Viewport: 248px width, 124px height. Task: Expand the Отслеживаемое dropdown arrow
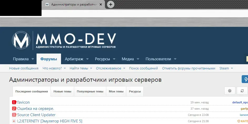tap(124, 68)
